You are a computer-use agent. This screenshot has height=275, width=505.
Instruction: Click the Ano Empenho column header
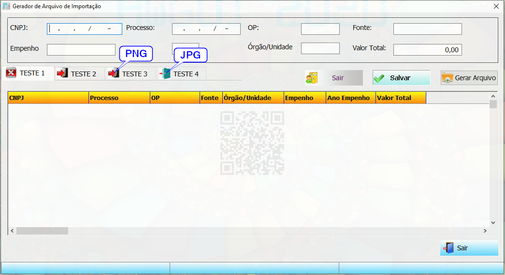tap(351, 98)
